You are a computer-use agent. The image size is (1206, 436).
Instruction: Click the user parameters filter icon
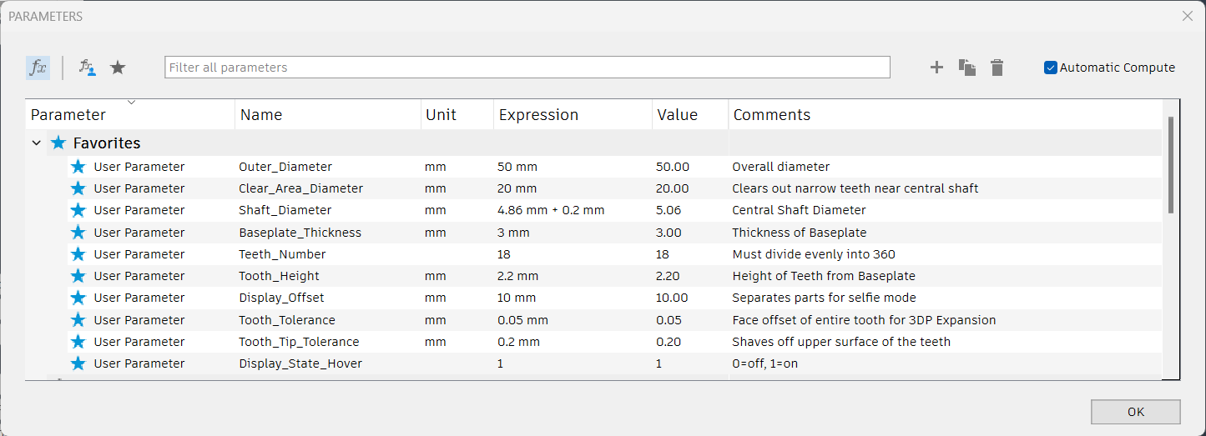tap(87, 68)
